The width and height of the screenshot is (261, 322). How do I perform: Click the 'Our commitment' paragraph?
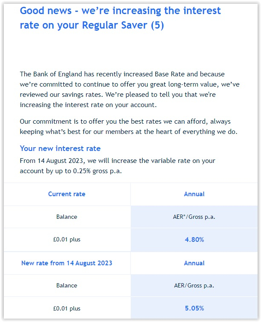pyautogui.click(x=129, y=127)
